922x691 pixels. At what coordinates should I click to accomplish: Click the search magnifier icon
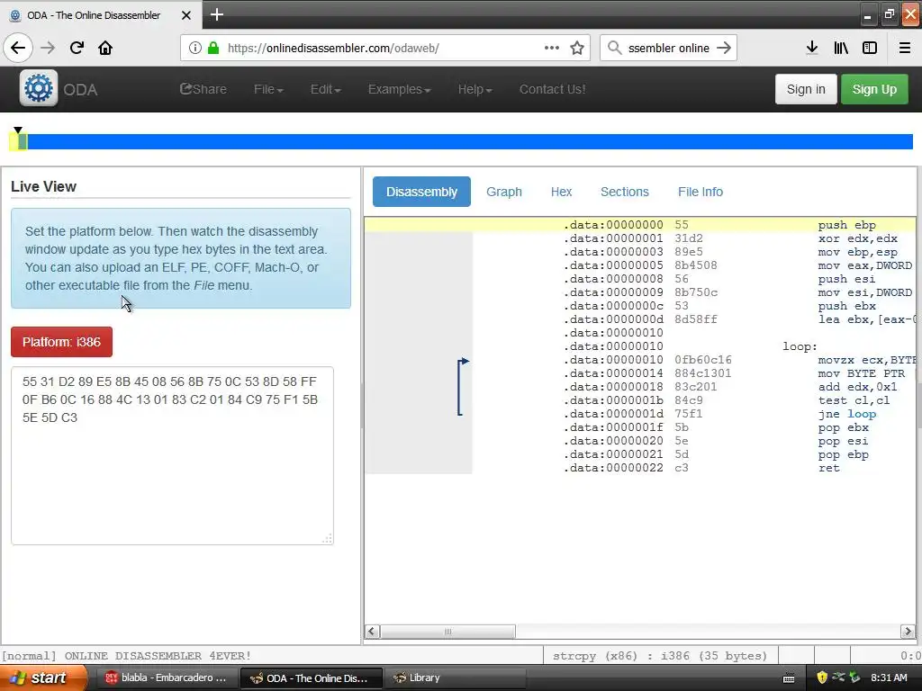point(614,48)
